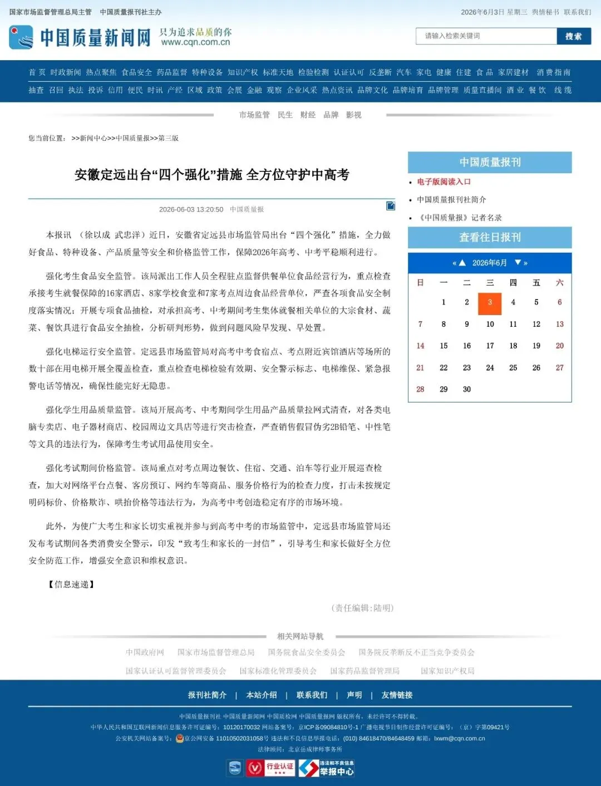
Task: Click 联系我们 in the top bar
Action: (578, 12)
